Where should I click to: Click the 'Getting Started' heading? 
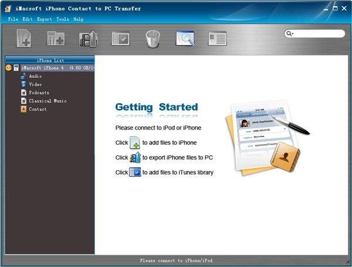[157, 107]
